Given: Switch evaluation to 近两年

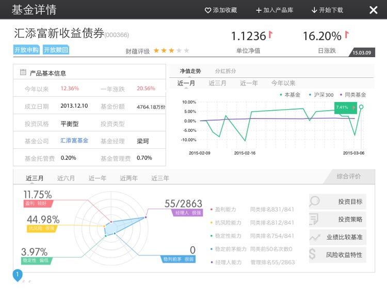Looking at the screenshot, I should tap(128, 178).
